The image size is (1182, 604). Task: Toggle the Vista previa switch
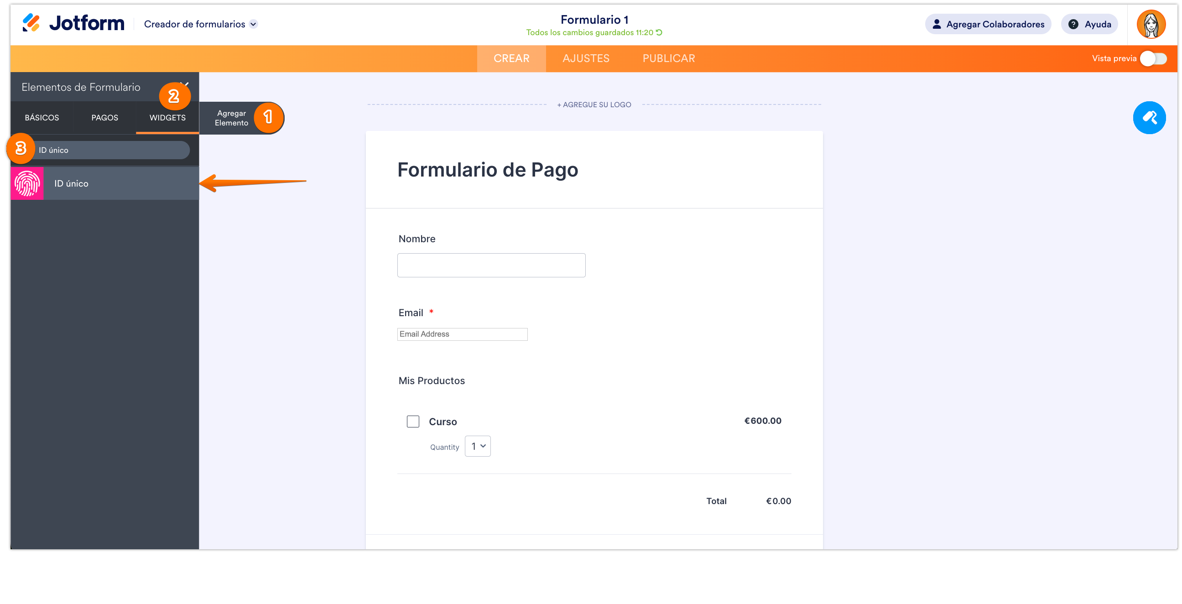pos(1153,58)
